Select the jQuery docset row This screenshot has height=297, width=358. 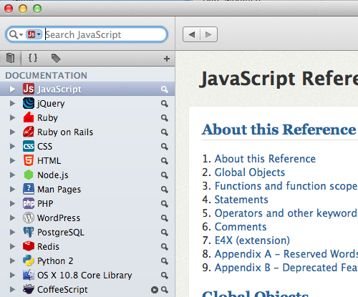tap(87, 104)
